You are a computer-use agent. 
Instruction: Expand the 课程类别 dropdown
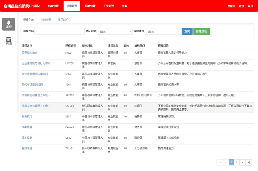pyautogui.click(x=163, y=31)
